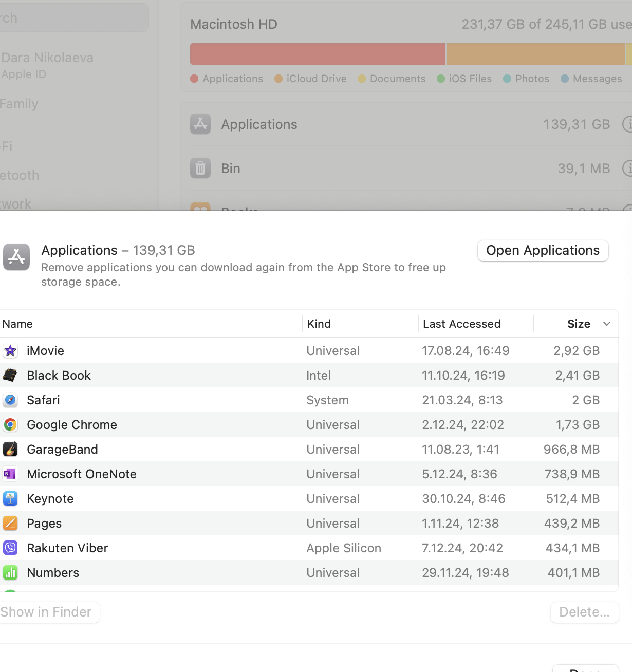This screenshot has width=632, height=672.
Task: Click the red Applications storage bar segment
Action: point(318,54)
